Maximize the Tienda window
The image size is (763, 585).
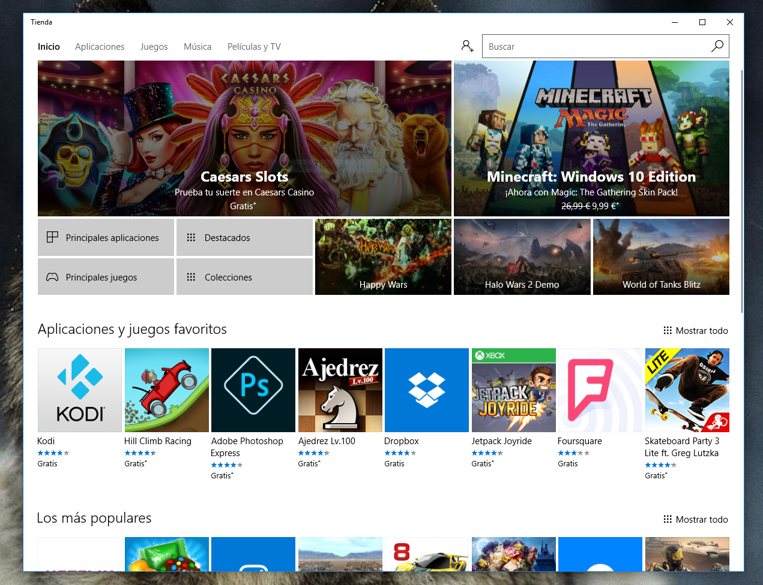(x=702, y=22)
